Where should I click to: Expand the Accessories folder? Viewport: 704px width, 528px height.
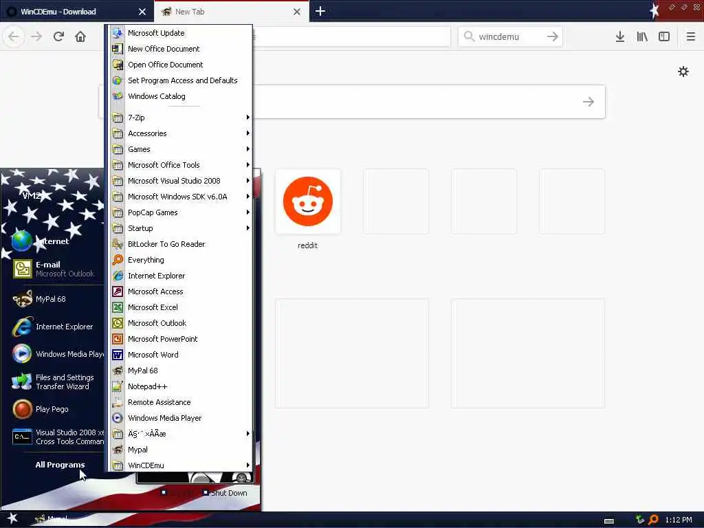point(181,133)
